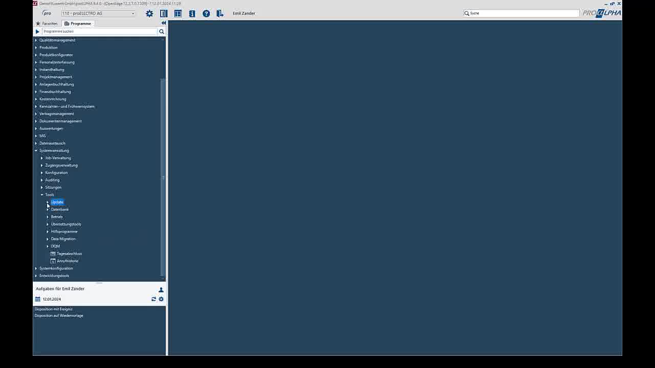Click the tree panel vertical scrollbar

[x=163, y=177]
